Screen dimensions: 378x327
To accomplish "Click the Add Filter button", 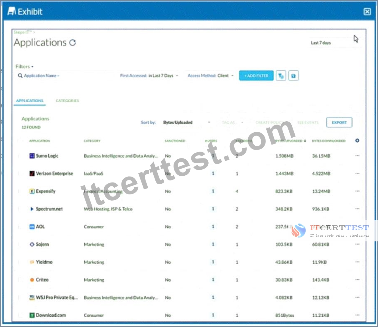I will (x=256, y=76).
